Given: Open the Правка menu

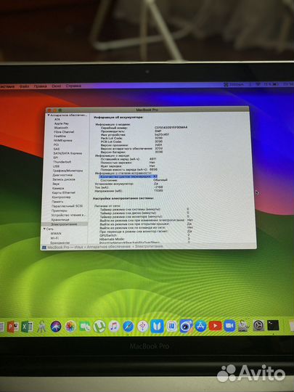Looking at the screenshot, I should point(40,86).
